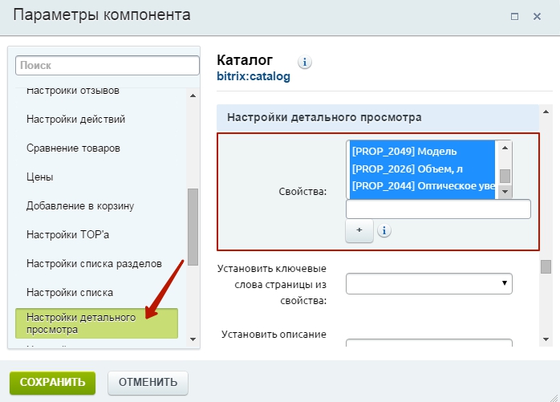Image resolution: width=560 pixels, height=402 pixels.
Task: Click right panel scrollbar up arrow
Action: pyautogui.click(x=546, y=112)
